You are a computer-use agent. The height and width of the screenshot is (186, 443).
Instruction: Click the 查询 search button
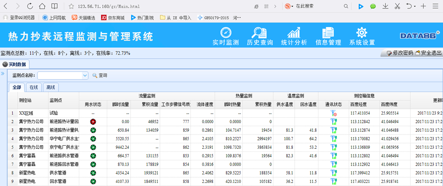(x=100, y=75)
